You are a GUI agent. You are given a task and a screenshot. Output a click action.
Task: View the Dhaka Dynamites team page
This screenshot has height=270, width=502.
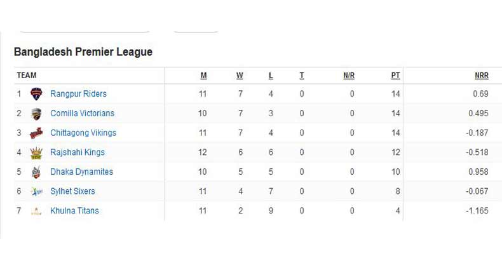[81, 172]
